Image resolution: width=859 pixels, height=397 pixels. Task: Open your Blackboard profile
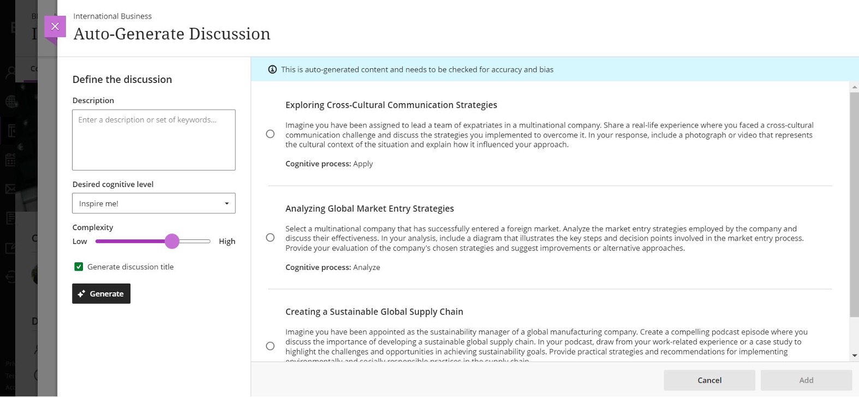(x=11, y=72)
